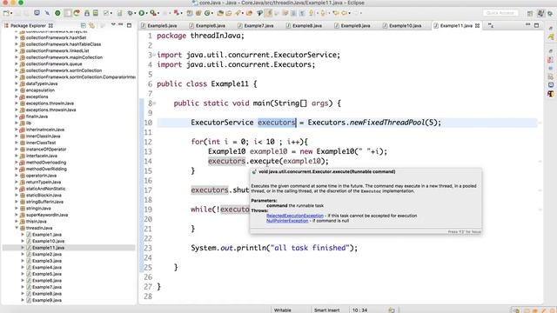Toggle Link with Editor in Package Explorer

click(x=91, y=25)
